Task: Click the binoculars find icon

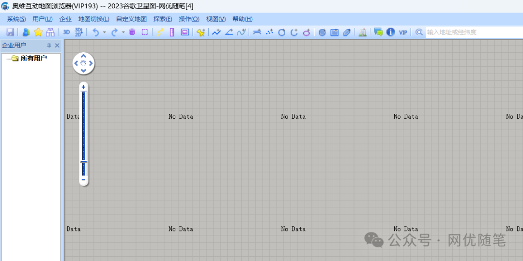Action: 50,32
